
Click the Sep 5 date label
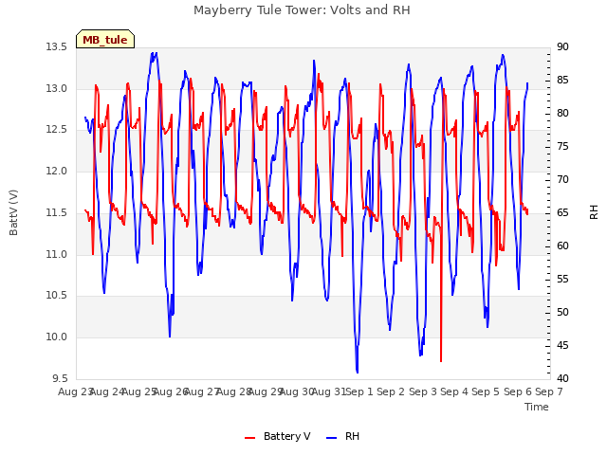(x=486, y=391)
